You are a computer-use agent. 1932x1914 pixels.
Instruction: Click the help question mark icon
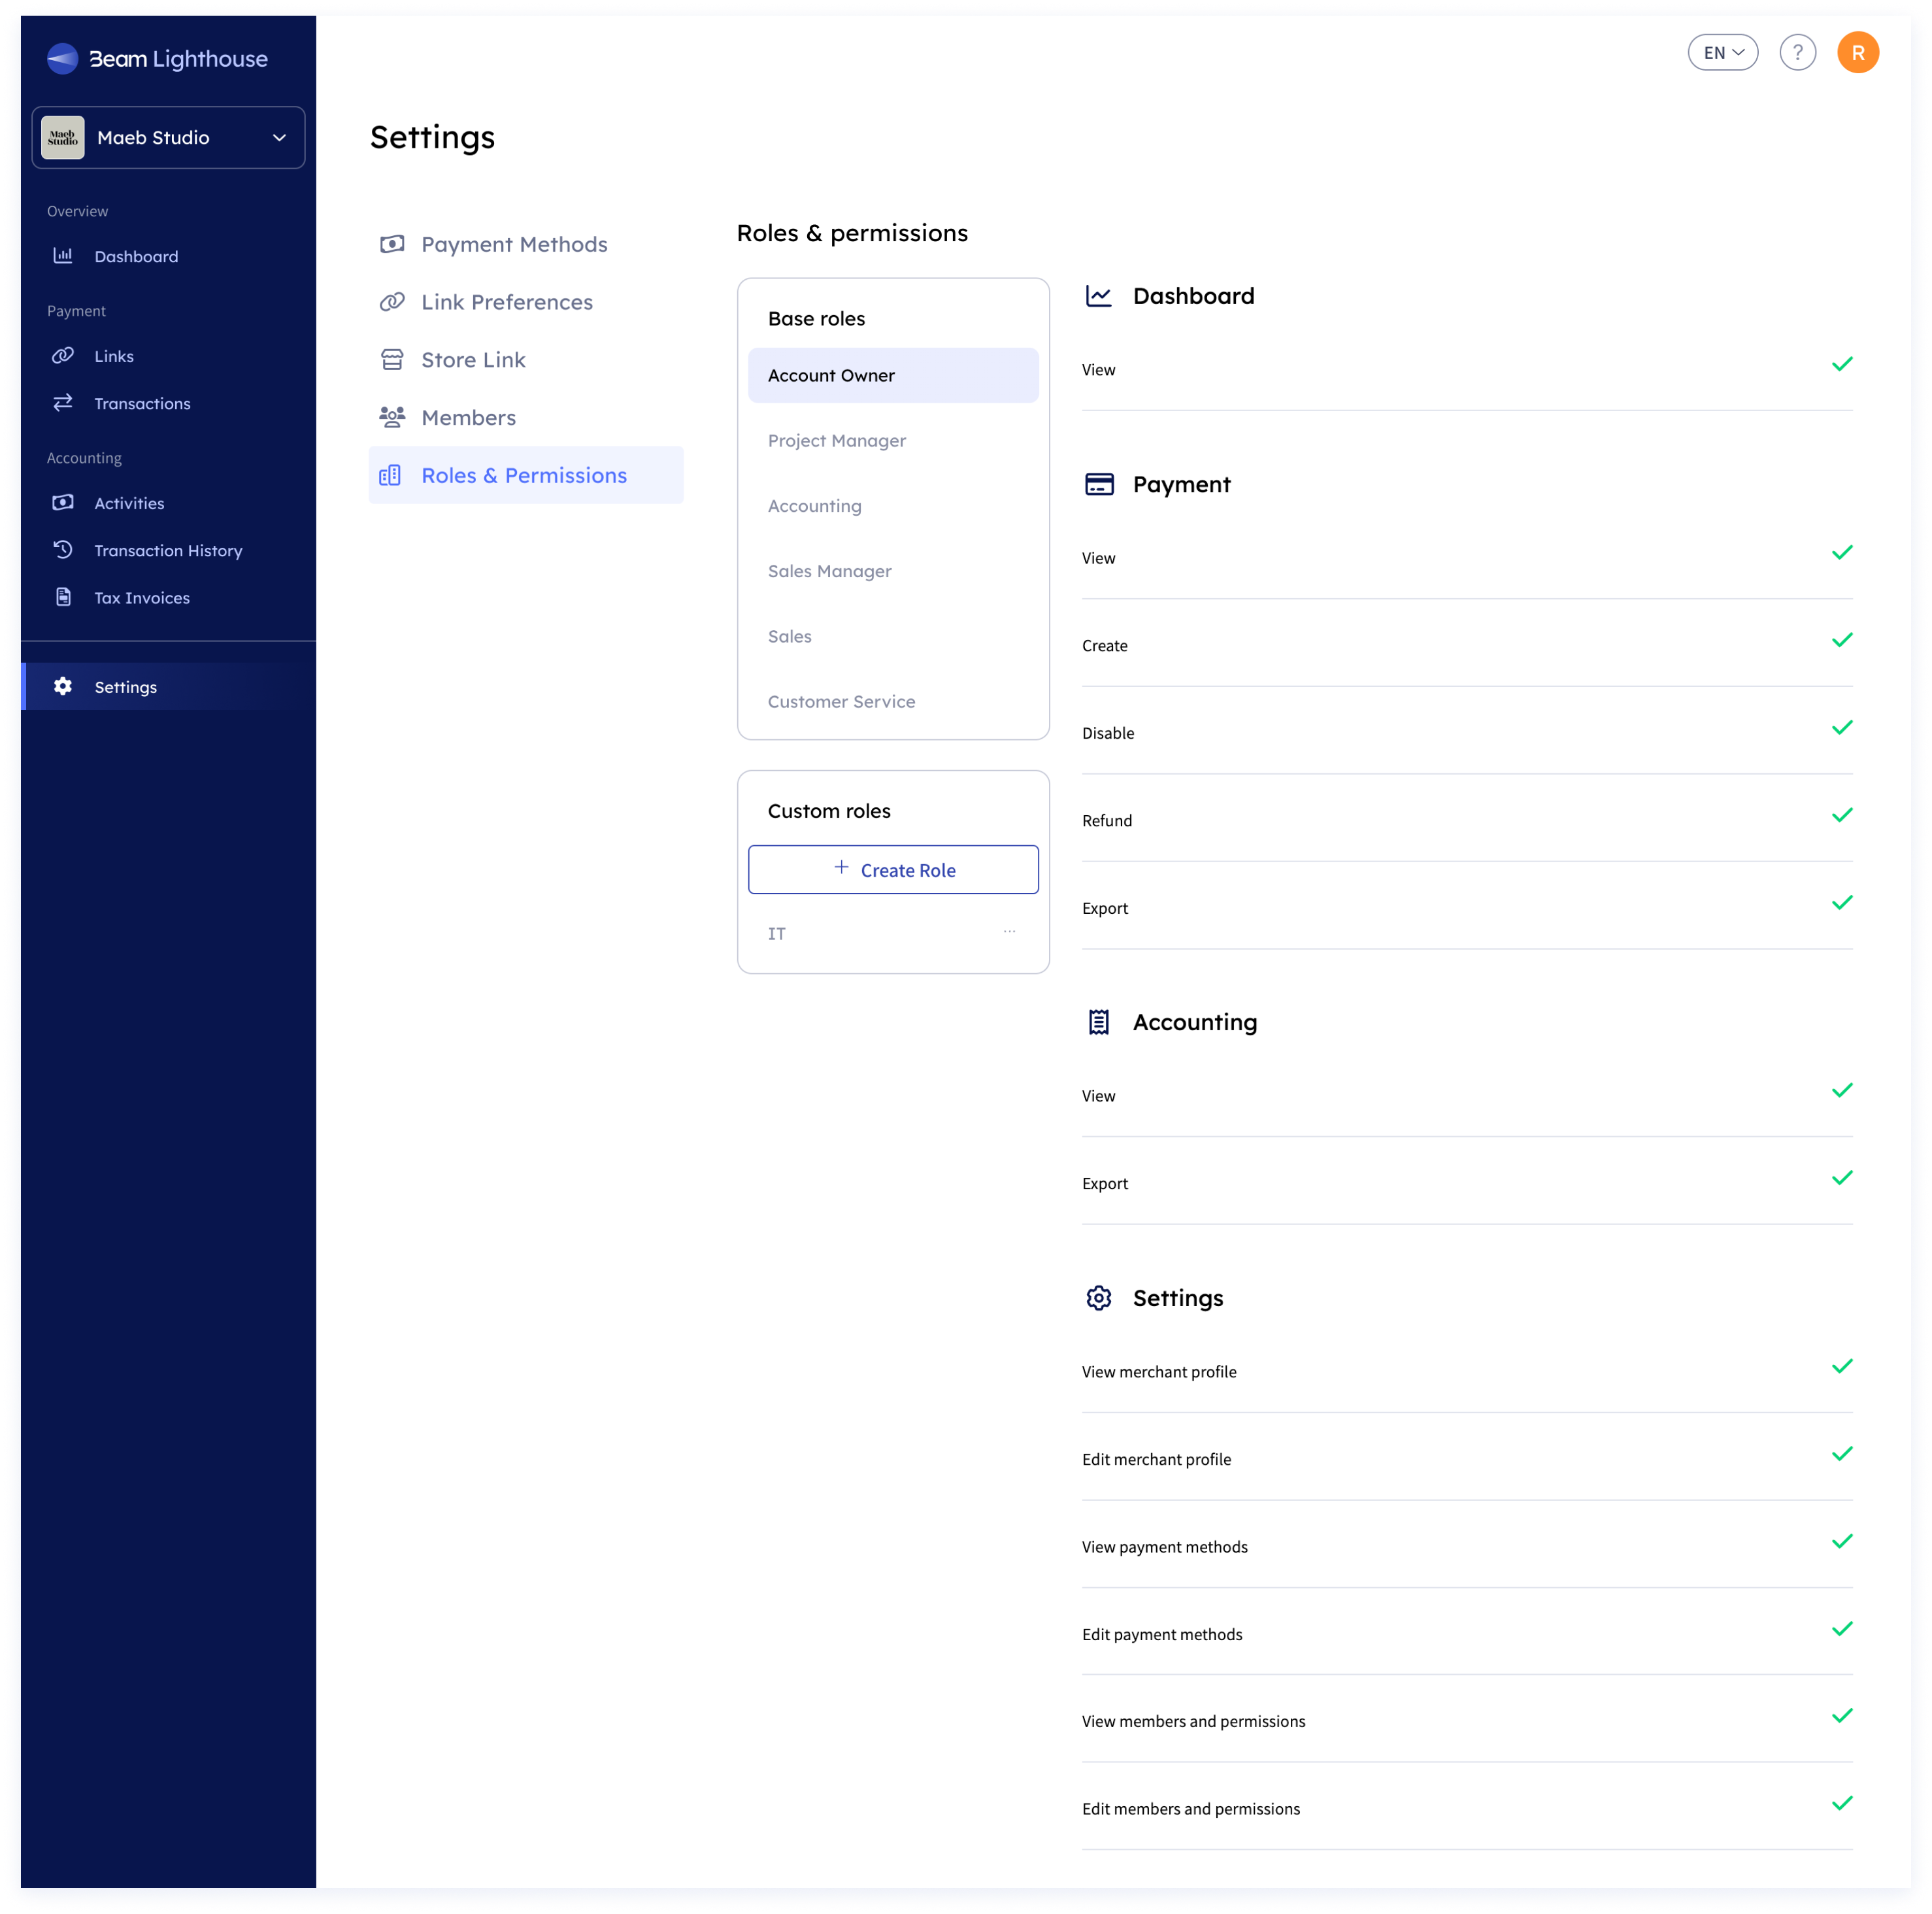[x=1797, y=53]
